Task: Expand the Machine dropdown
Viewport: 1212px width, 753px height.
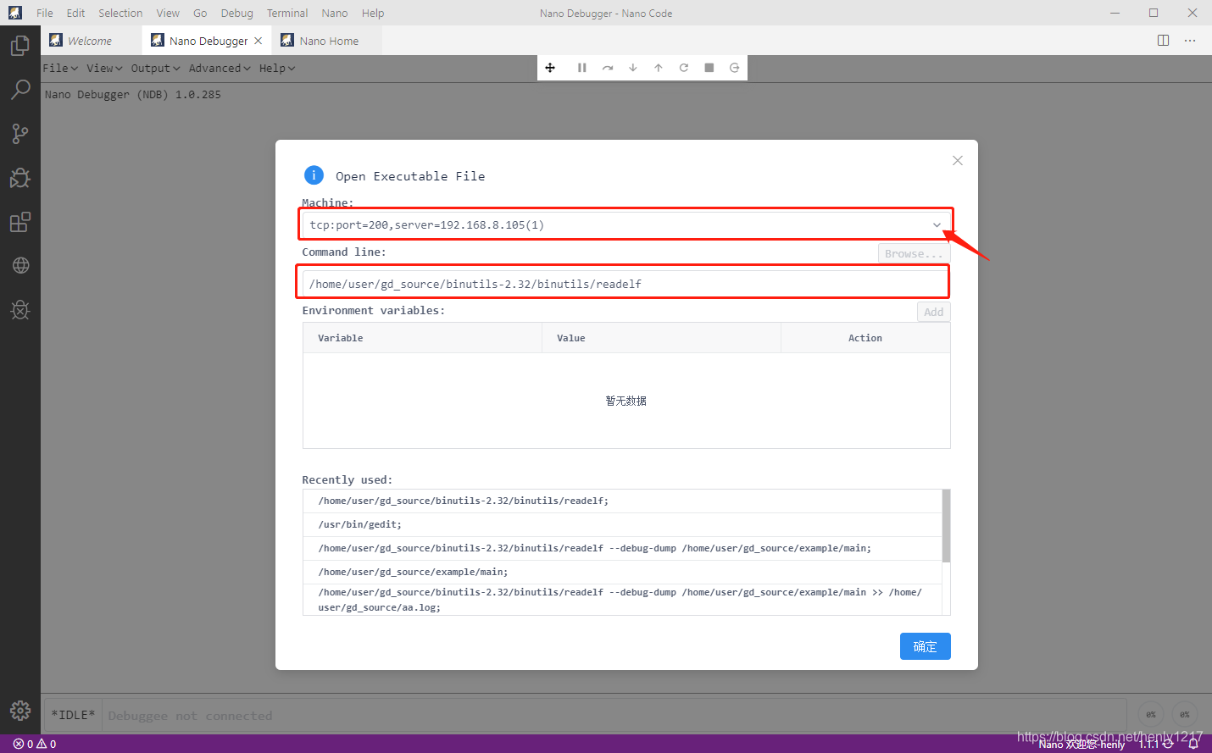Action: (937, 224)
